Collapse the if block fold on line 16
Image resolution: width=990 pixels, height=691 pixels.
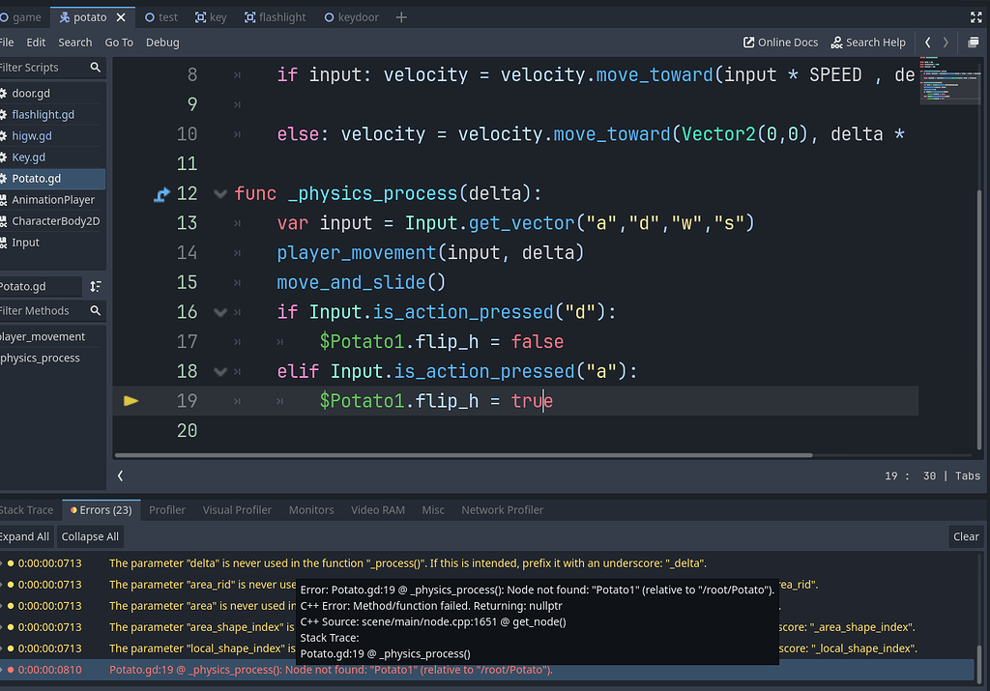point(220,311)
